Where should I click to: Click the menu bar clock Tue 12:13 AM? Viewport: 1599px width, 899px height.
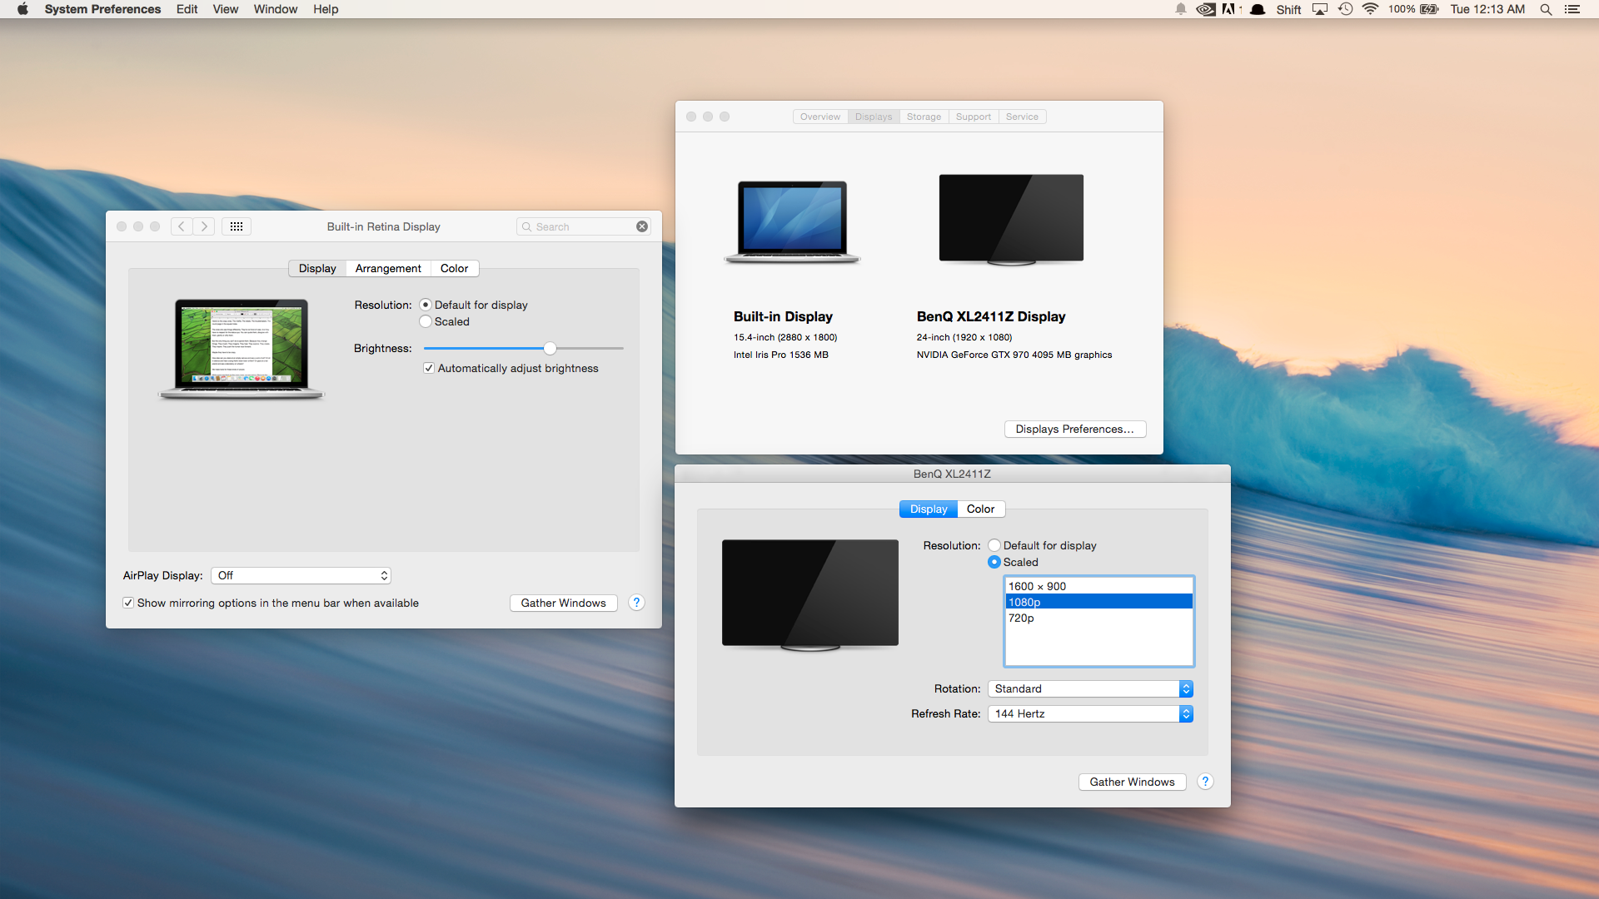[1487, 9]
